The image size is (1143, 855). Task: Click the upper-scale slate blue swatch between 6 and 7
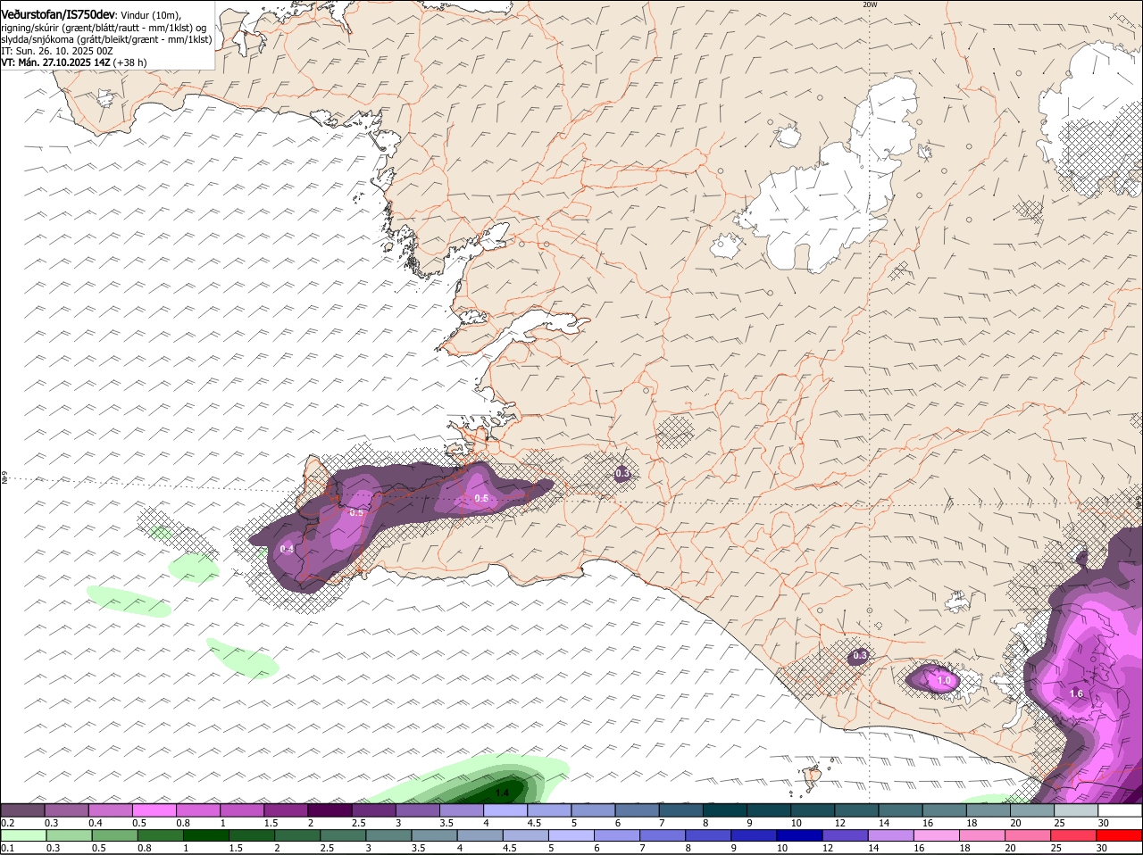[638, 810]
